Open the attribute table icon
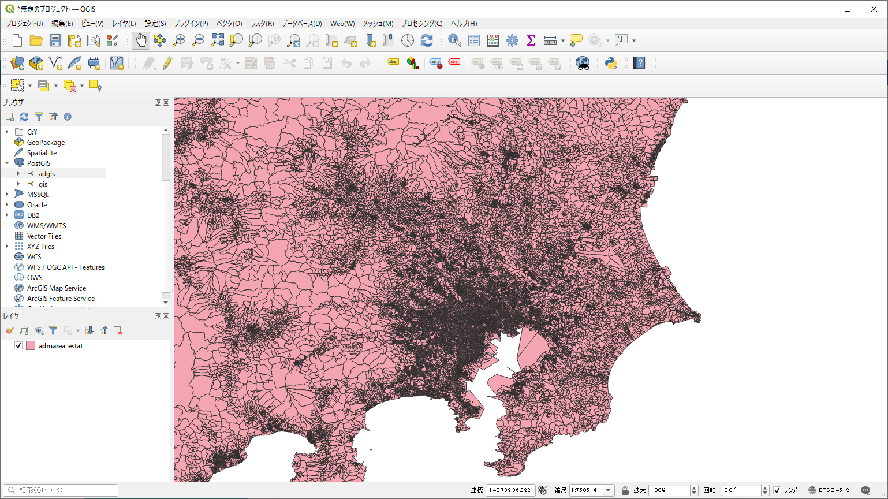The height and width of the screenshot is (499, 888). (x=474, y=40)
